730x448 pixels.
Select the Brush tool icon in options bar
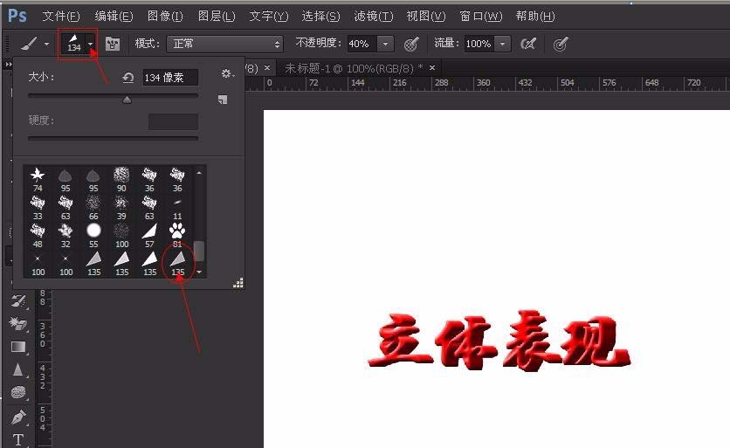tap(29, 45)
